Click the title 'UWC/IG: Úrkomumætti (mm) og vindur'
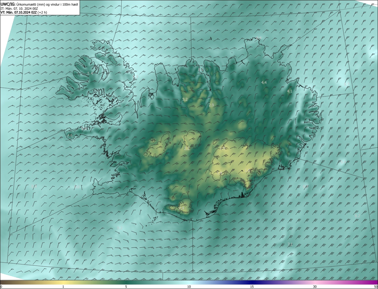Viewport: 378px width, 289px height. click(x=40, y=4)
